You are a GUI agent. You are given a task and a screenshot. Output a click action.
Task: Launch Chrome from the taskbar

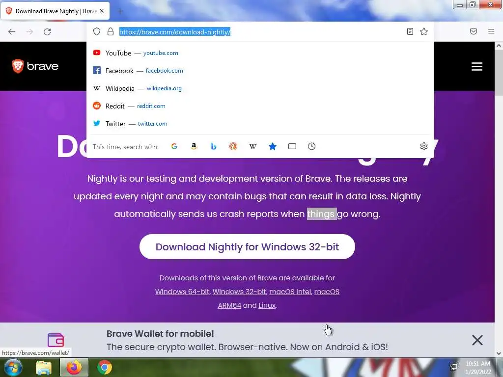click(x=105, y=367)
